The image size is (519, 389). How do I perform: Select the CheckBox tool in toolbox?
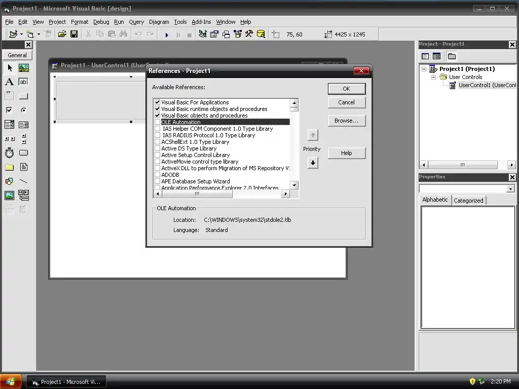tap(10, 110)
